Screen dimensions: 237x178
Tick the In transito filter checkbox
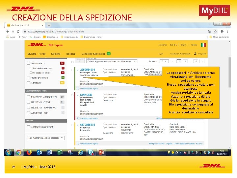coord(28,83)
